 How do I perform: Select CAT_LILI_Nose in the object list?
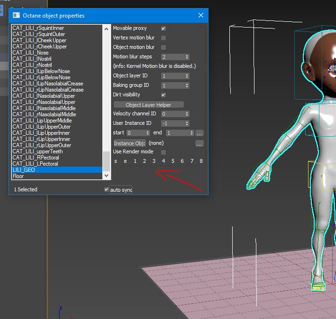[30, 53]
